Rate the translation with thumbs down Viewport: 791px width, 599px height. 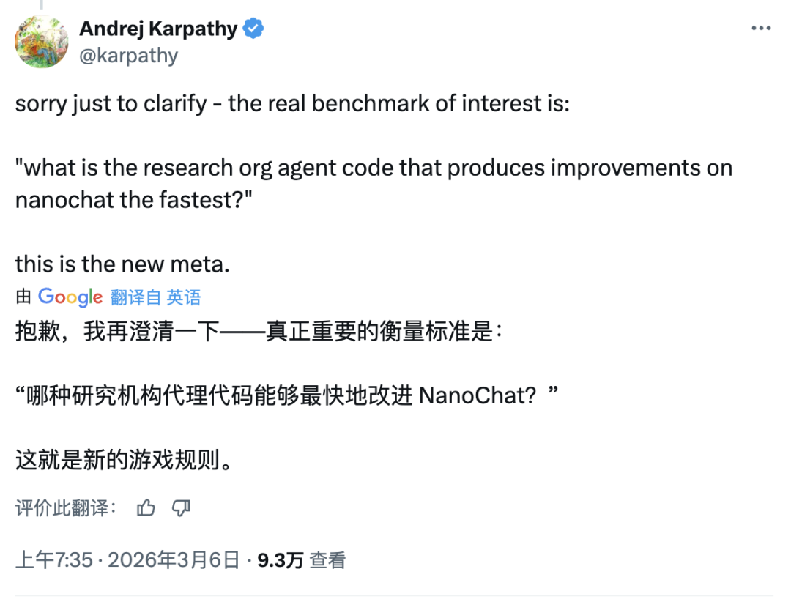181,507
